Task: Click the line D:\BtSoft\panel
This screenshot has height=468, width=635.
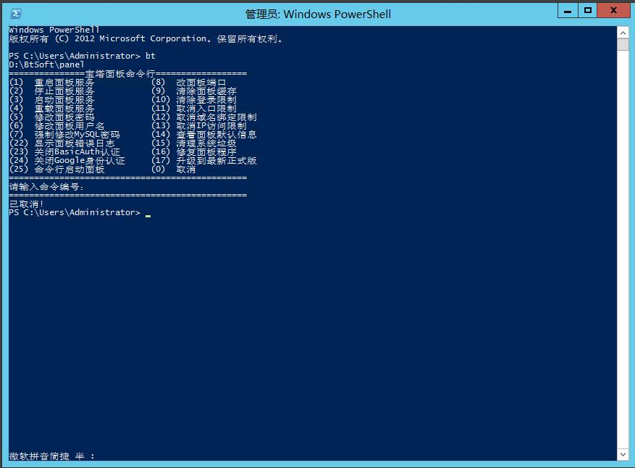Action: pos(46,64)
